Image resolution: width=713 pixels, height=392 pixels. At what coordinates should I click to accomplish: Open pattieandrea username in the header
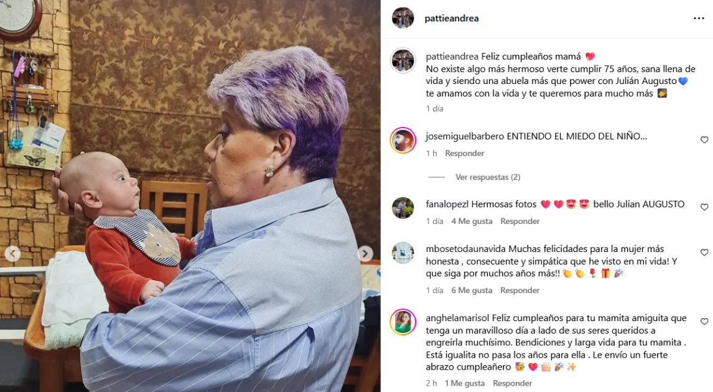pos(452,18)
